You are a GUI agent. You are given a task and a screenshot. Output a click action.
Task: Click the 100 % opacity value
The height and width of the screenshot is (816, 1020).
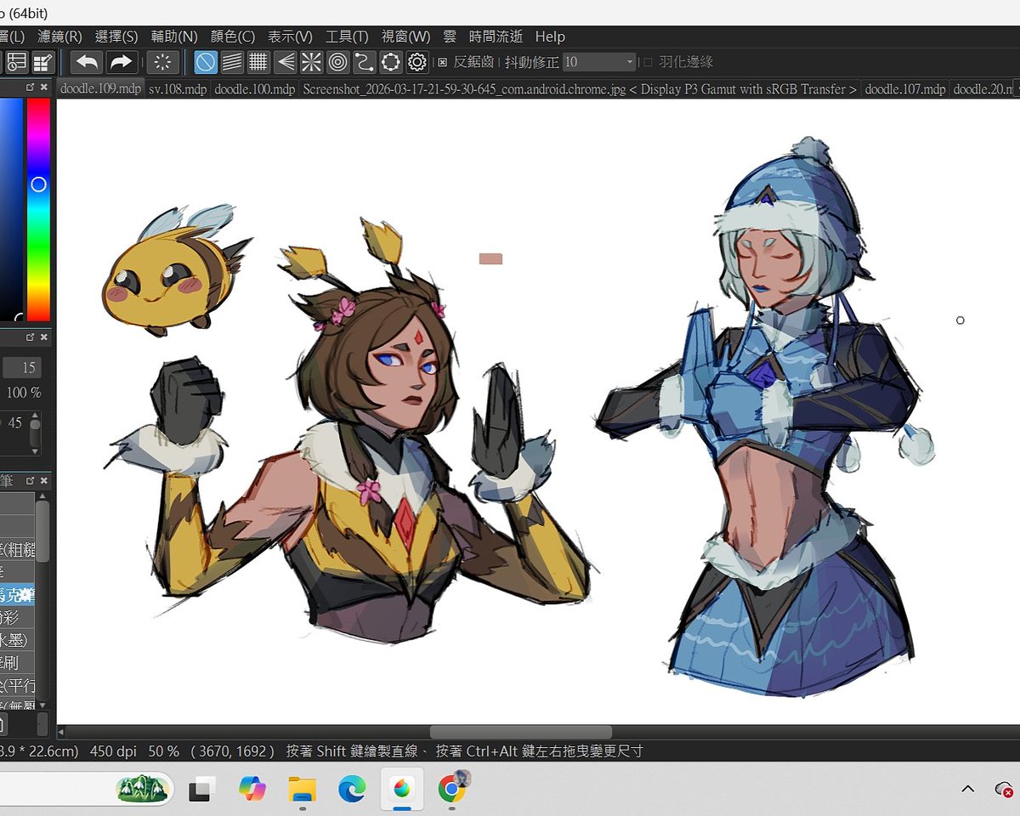[x=24, y=393]
